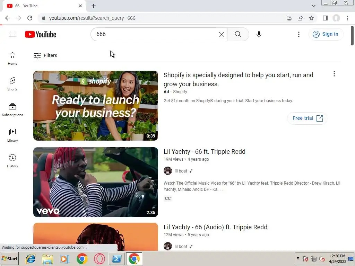This screenshot has width=355, height=266.
Task: Play the Lil Yachty 66 vevo thumbnail
Action: coord(96,182)
